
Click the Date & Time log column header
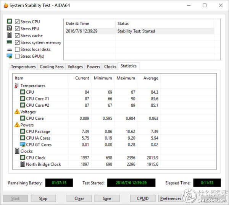(90, 24)
